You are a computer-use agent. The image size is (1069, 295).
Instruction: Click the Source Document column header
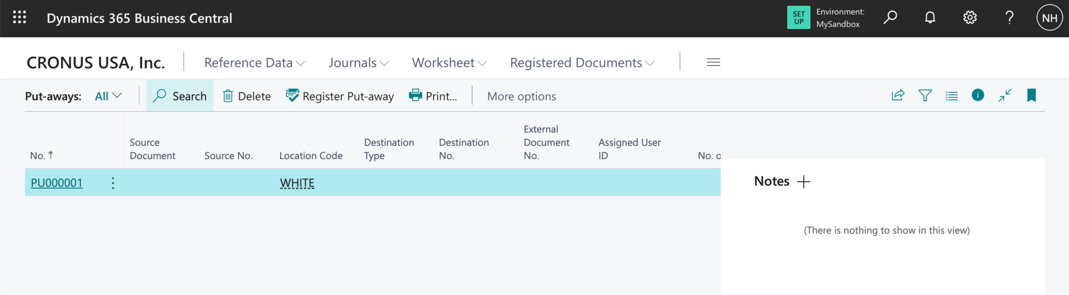(153, 149)
